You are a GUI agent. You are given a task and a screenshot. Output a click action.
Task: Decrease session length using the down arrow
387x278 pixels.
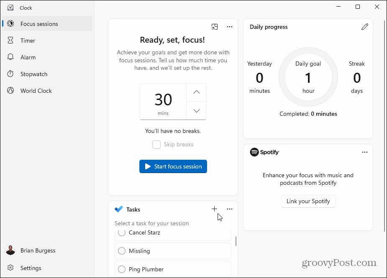point(196,110)
